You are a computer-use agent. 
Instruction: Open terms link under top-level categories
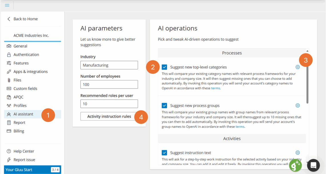point(215,88)
